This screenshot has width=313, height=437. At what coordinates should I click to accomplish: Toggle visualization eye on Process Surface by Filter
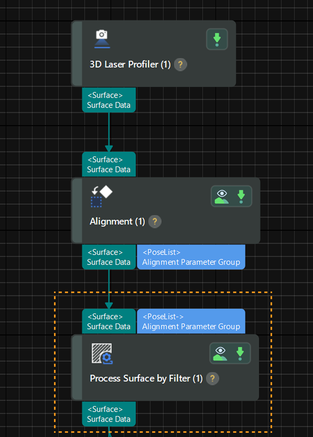220,354
